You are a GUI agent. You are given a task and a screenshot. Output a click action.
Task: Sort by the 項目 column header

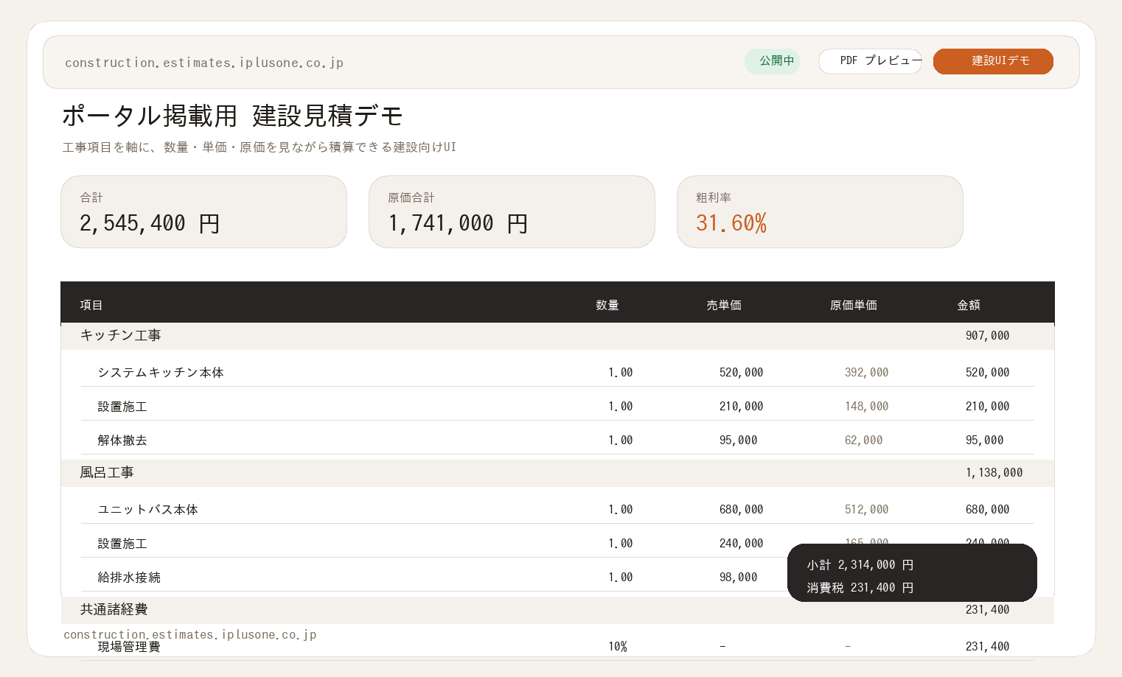pyautogui.click(x=91, y=305)
